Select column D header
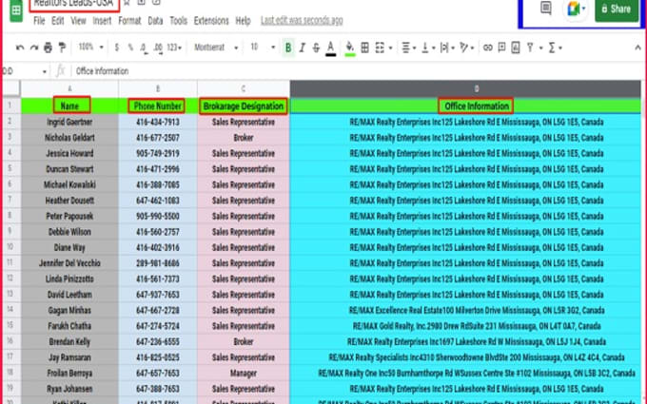 (465, 88)
